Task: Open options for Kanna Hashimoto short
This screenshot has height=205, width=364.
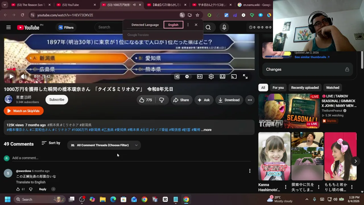Action: pyautogui.click(x=286, y=187)
